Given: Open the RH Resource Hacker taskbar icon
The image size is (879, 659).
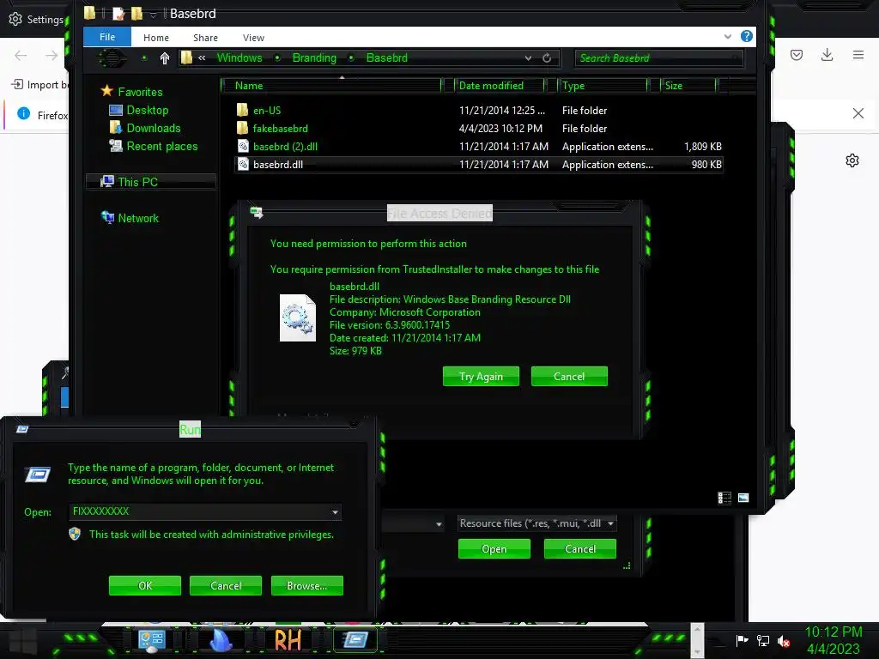Looking at the screenshot, I should (288, 640).
